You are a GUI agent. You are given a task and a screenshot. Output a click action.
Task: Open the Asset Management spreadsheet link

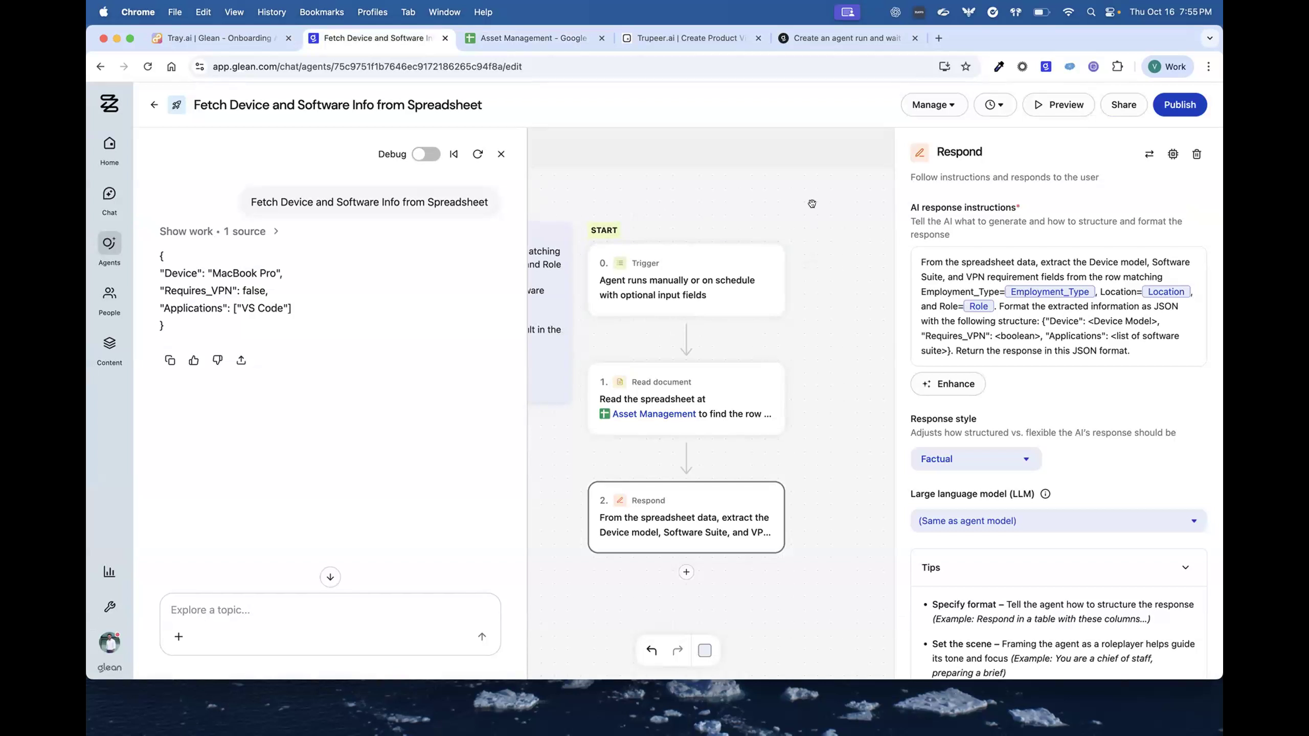(653, 414)
